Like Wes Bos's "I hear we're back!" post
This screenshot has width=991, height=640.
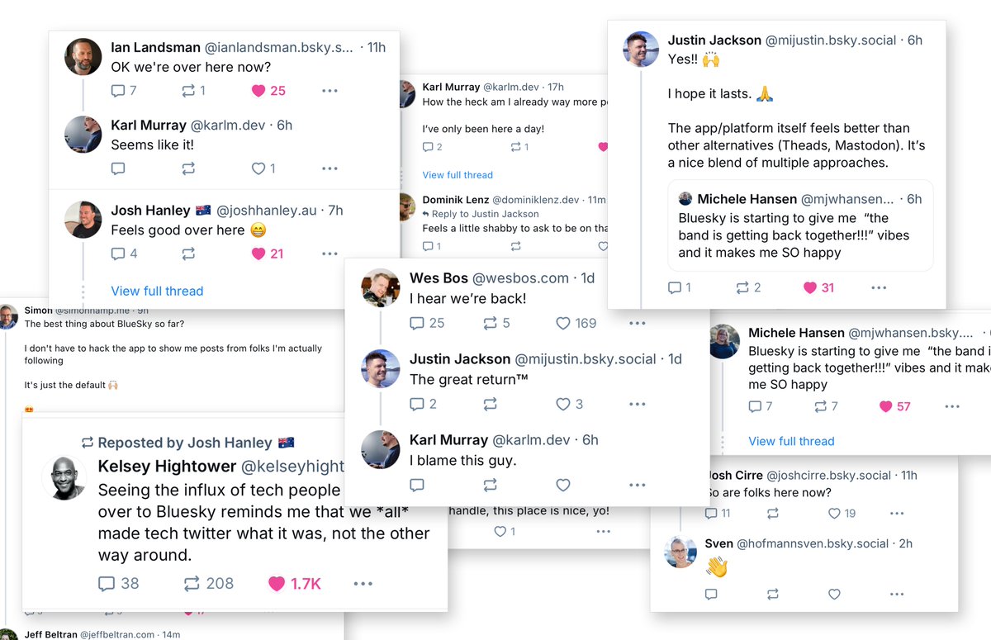click(563, 323)
